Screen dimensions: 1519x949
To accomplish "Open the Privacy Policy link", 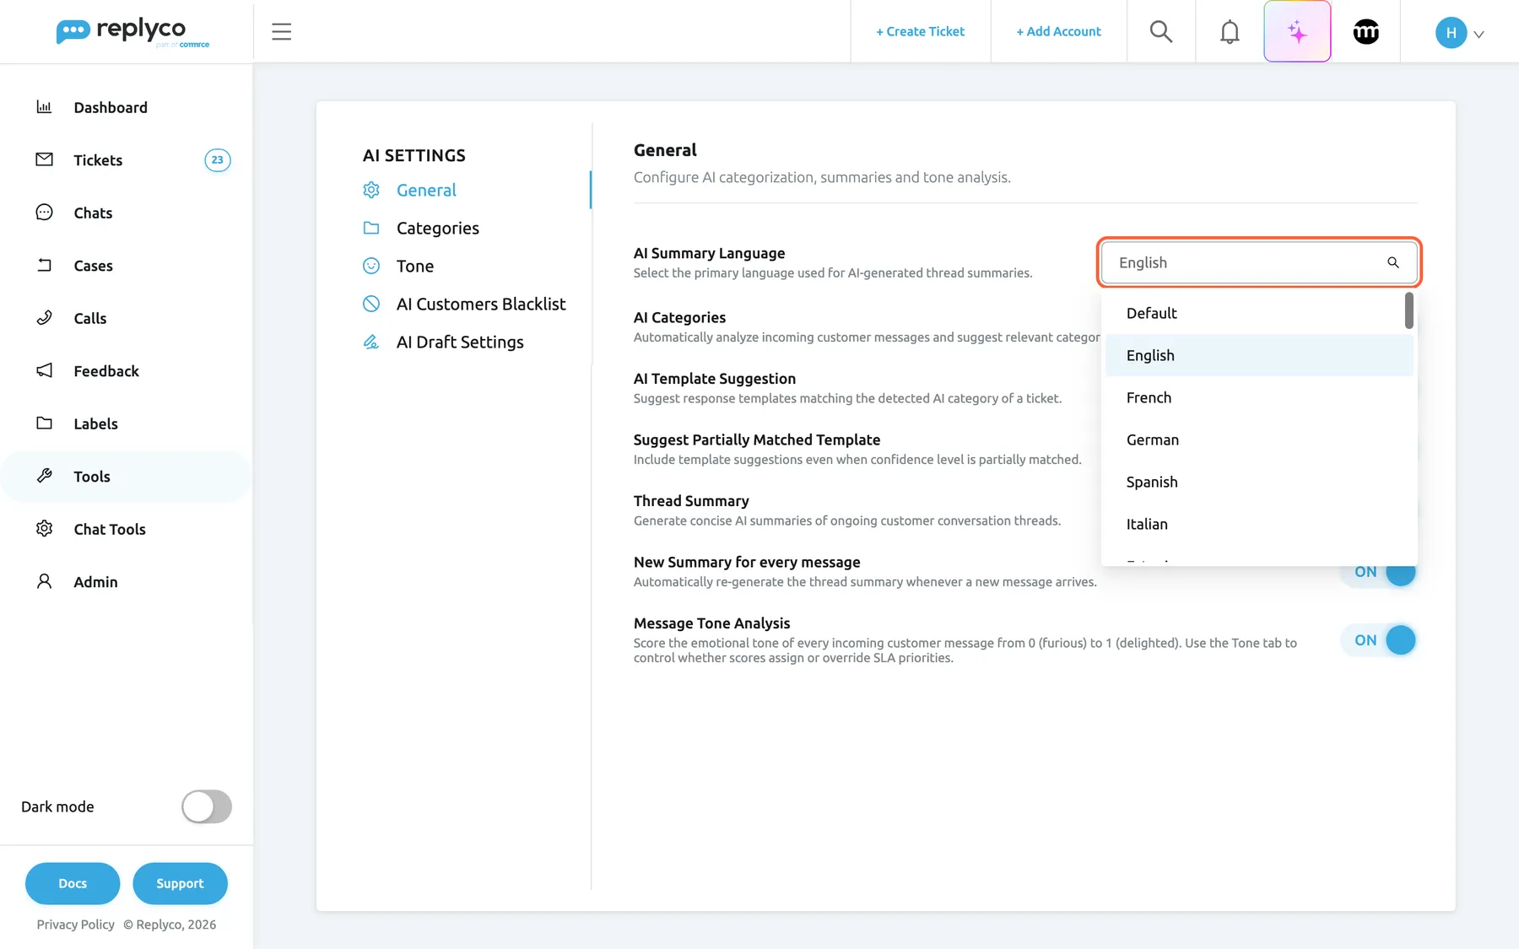I will coord(75,925).
